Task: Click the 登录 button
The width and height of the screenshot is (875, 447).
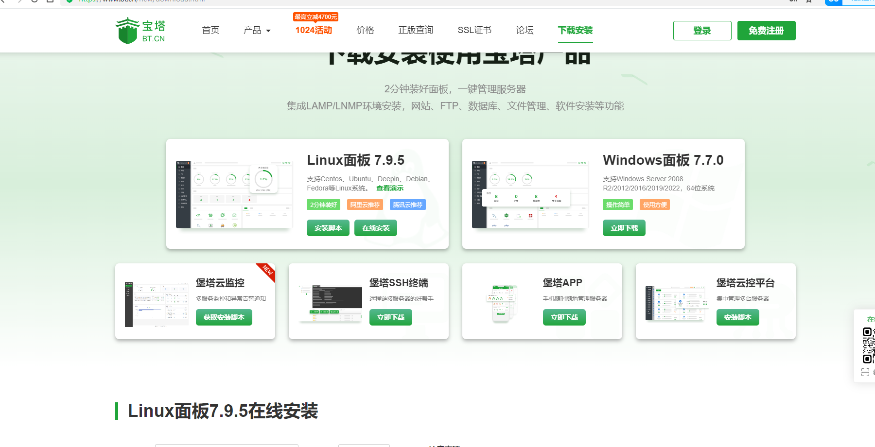Action: coord(702,30)
